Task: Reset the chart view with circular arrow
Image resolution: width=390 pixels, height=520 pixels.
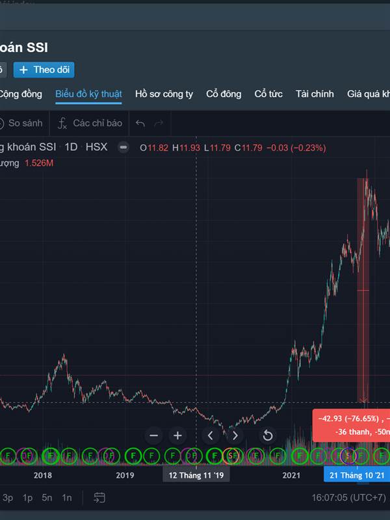Action: [x=267, y=435]
